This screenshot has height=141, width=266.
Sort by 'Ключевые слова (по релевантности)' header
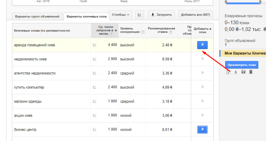pos(42,31)
